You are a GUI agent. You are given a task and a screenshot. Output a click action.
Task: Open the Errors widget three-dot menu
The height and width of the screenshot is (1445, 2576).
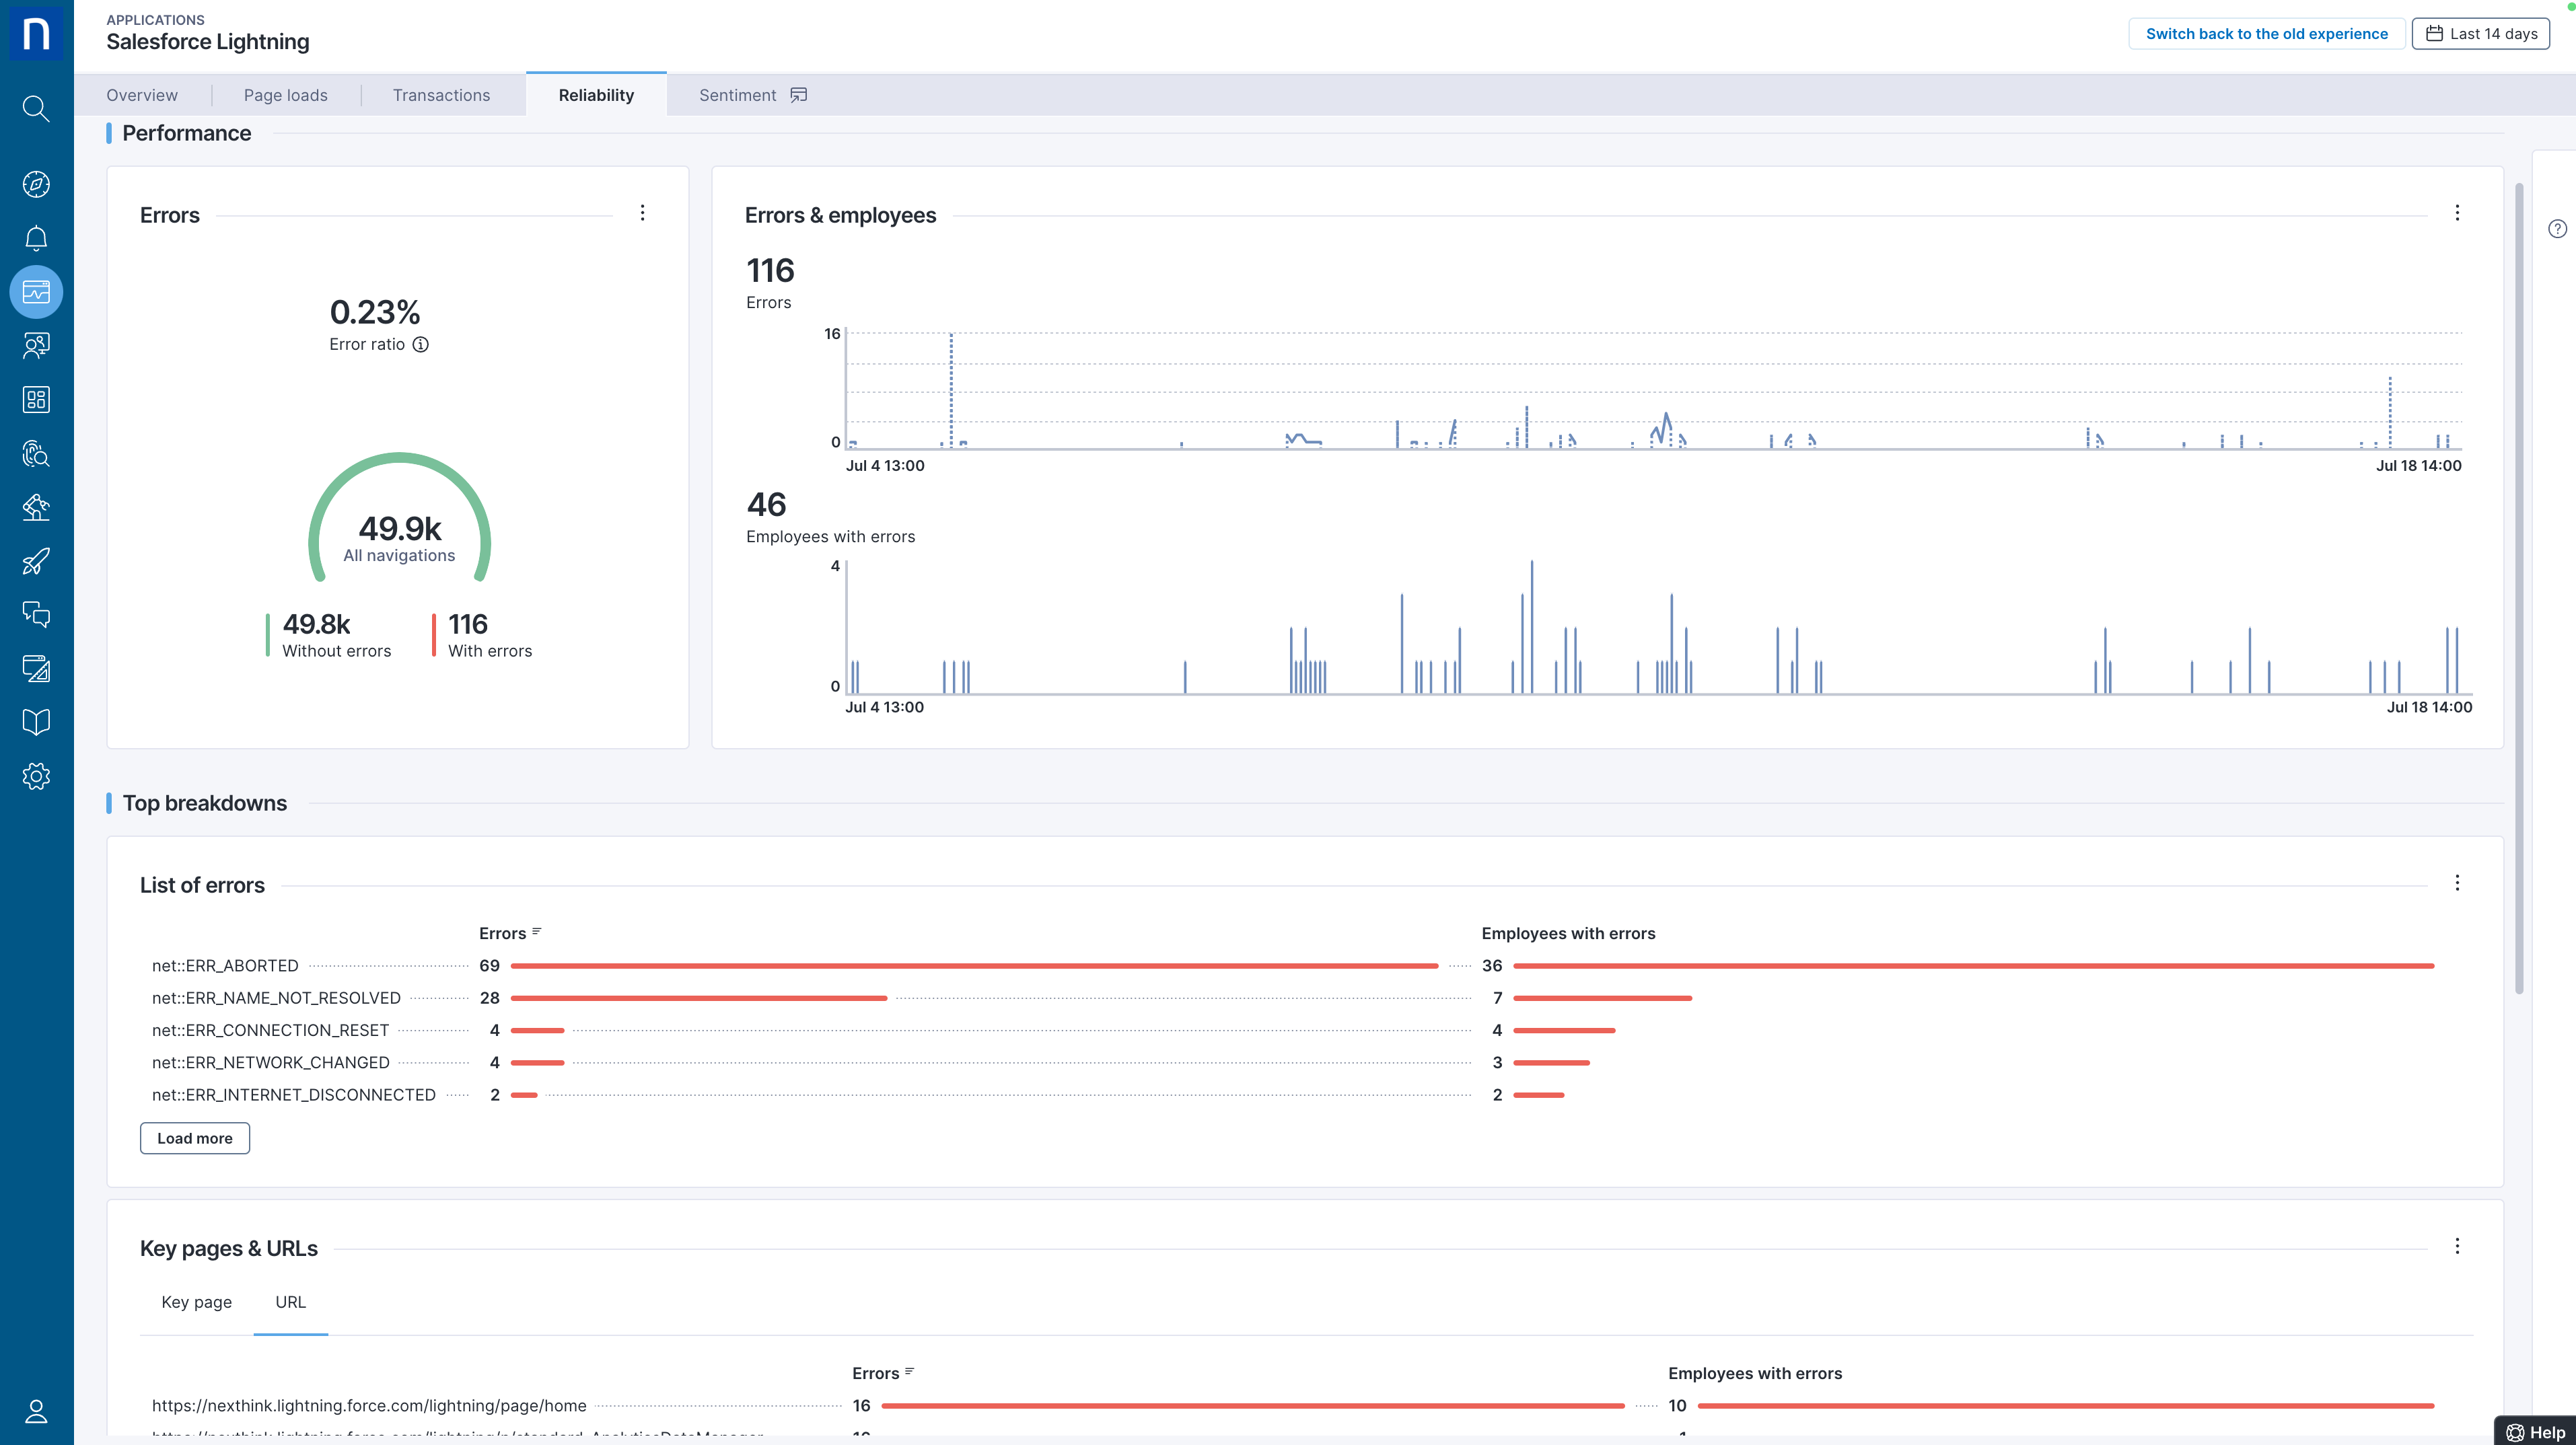642,213
